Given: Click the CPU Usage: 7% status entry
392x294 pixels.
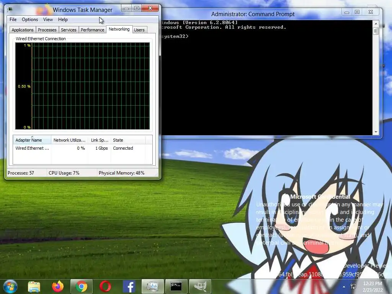Looking at the screenshot, I should [72, 173].
